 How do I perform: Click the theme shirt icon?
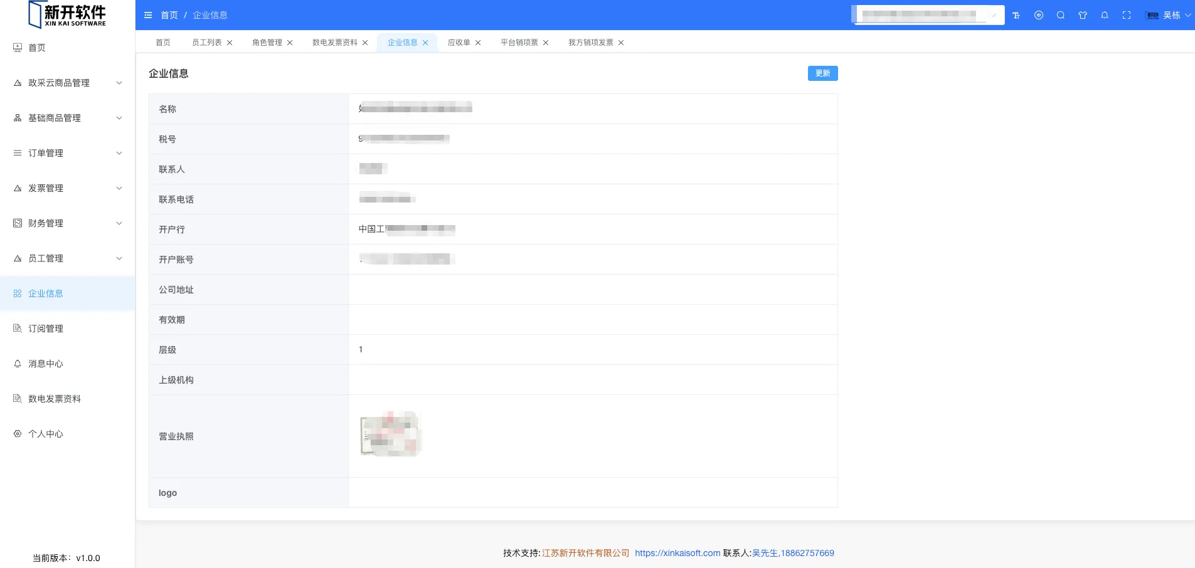(1083, 15)
